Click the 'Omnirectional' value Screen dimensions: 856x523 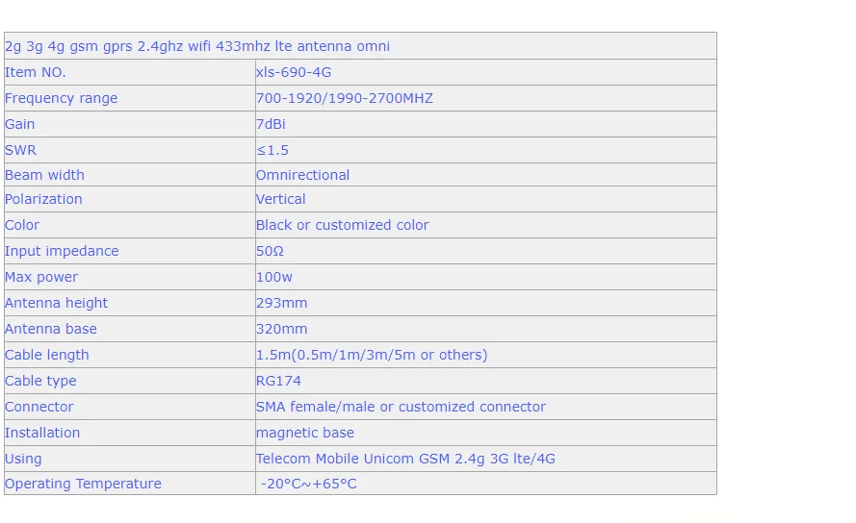(x=303, y=175)
